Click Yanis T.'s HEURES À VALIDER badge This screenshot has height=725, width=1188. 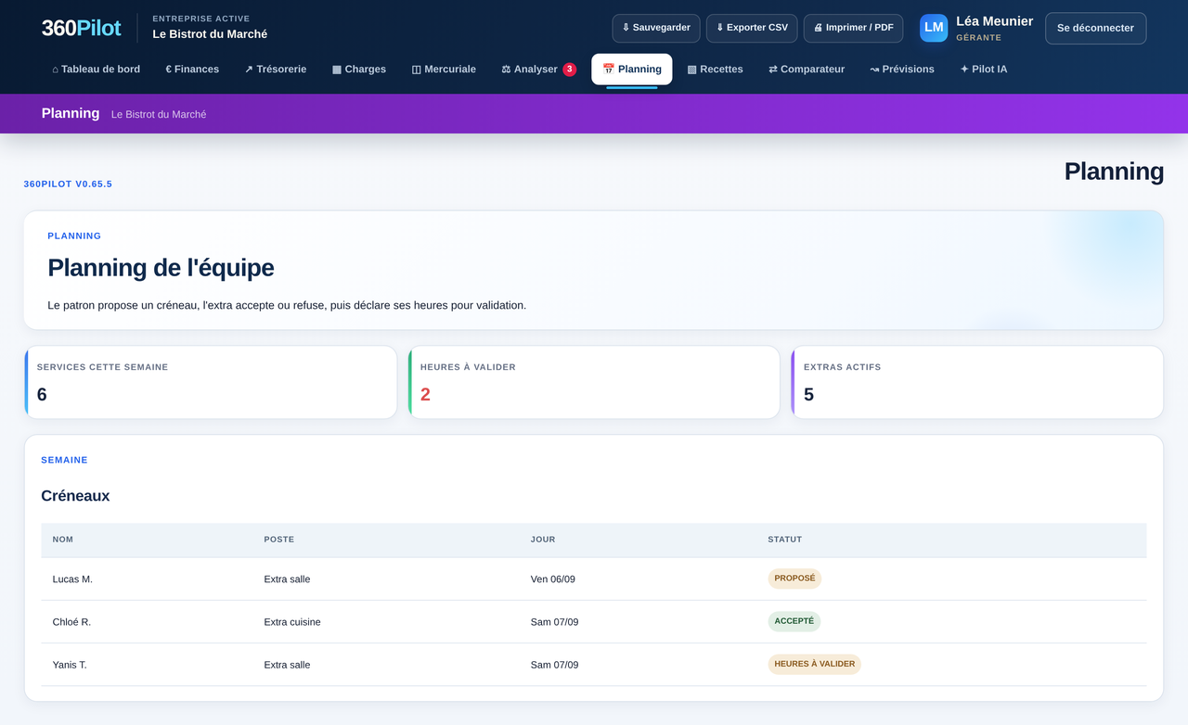pyautogui.click(x=815, y=664)
